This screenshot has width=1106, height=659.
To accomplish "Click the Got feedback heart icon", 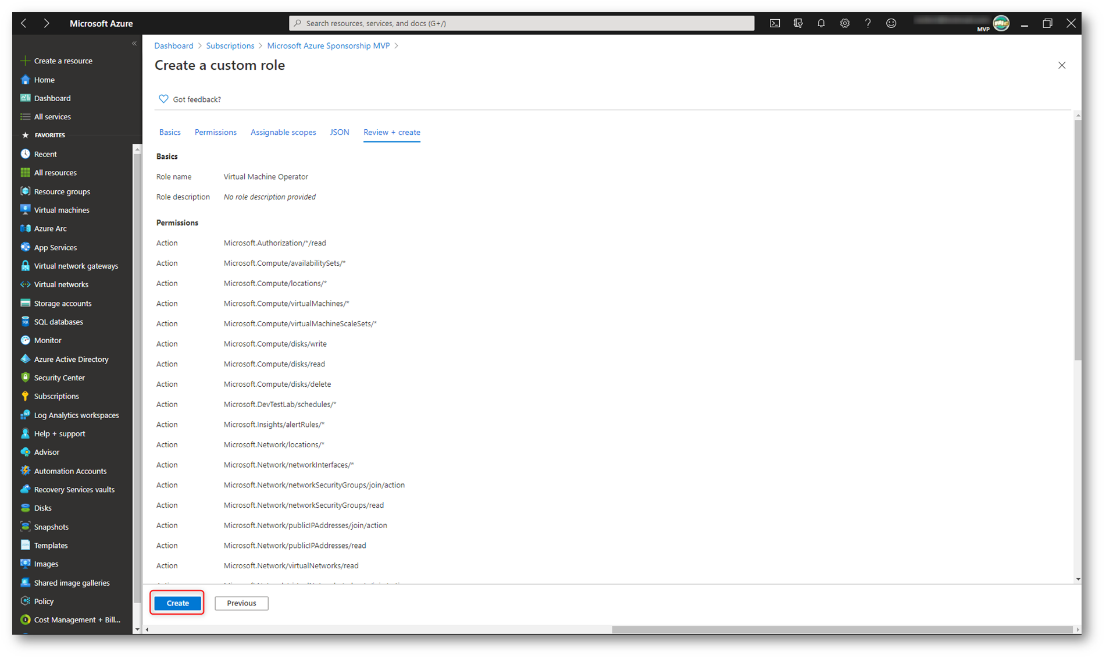I will (x=163, y=99).
